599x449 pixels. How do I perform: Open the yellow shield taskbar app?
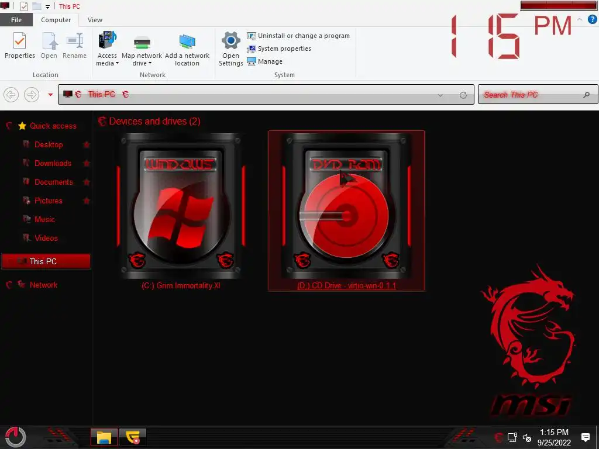pyautogui.click(x=133, y=437)
